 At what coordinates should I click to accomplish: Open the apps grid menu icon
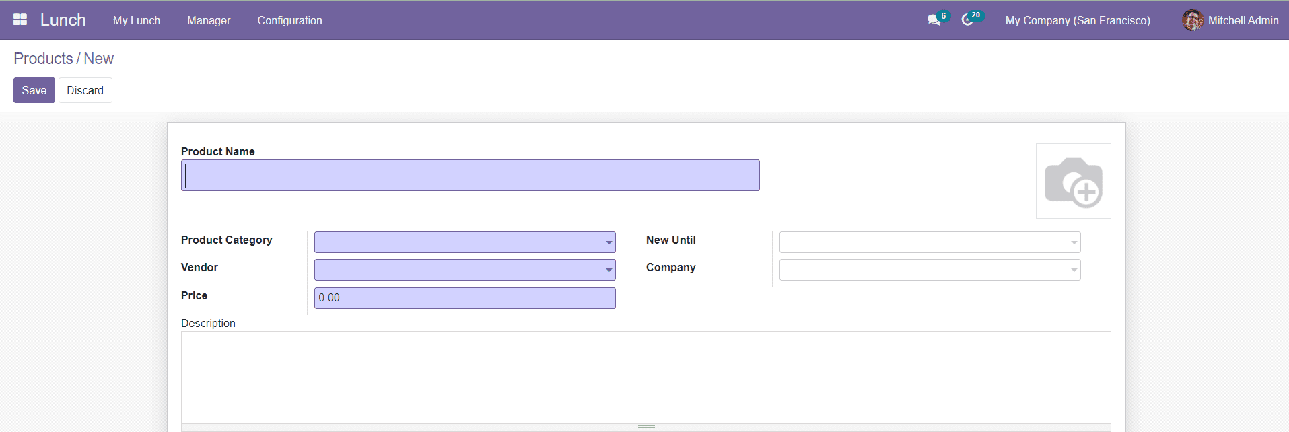point(20,20)
